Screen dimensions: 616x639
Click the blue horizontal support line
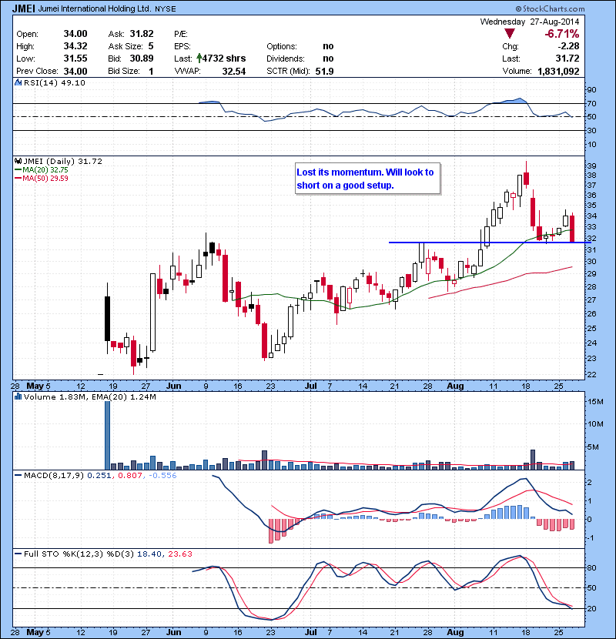tap(489, 243)
